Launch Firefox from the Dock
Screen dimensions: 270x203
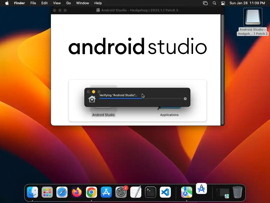pos(77,192)
